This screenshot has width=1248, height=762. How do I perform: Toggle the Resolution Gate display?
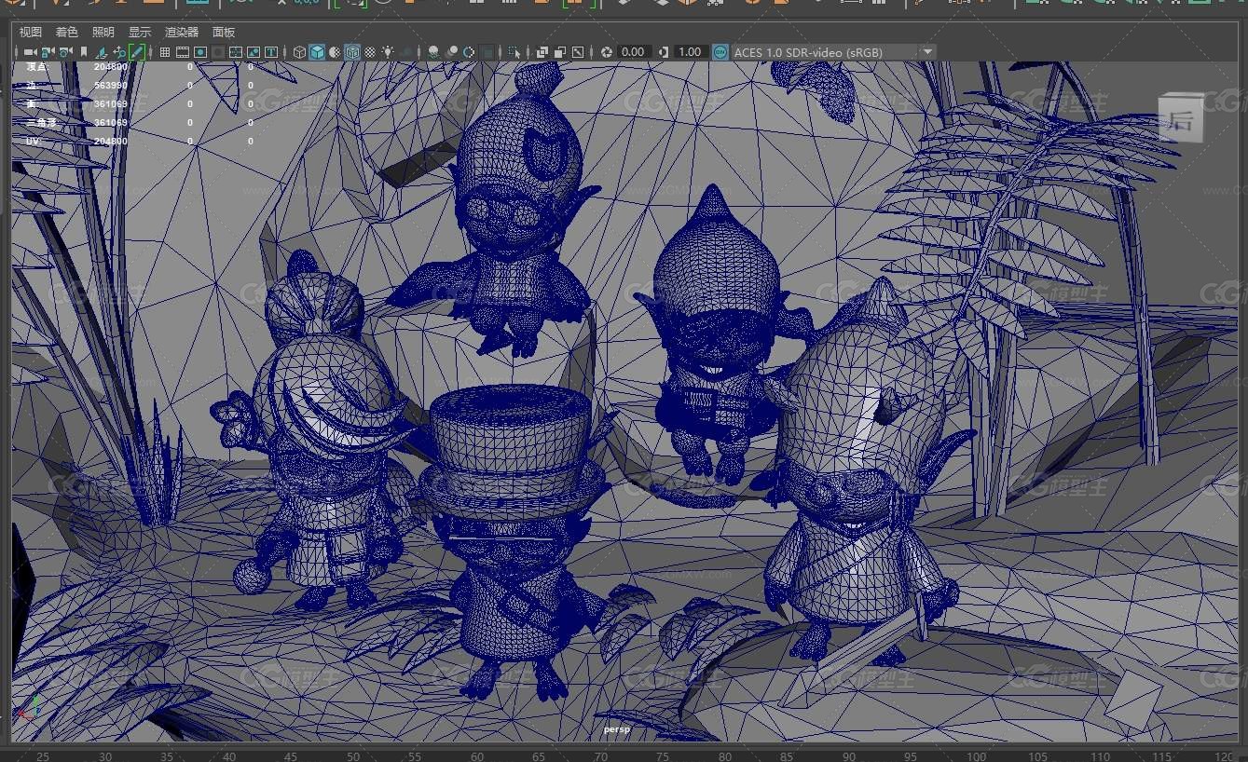[x=199, y=52]
